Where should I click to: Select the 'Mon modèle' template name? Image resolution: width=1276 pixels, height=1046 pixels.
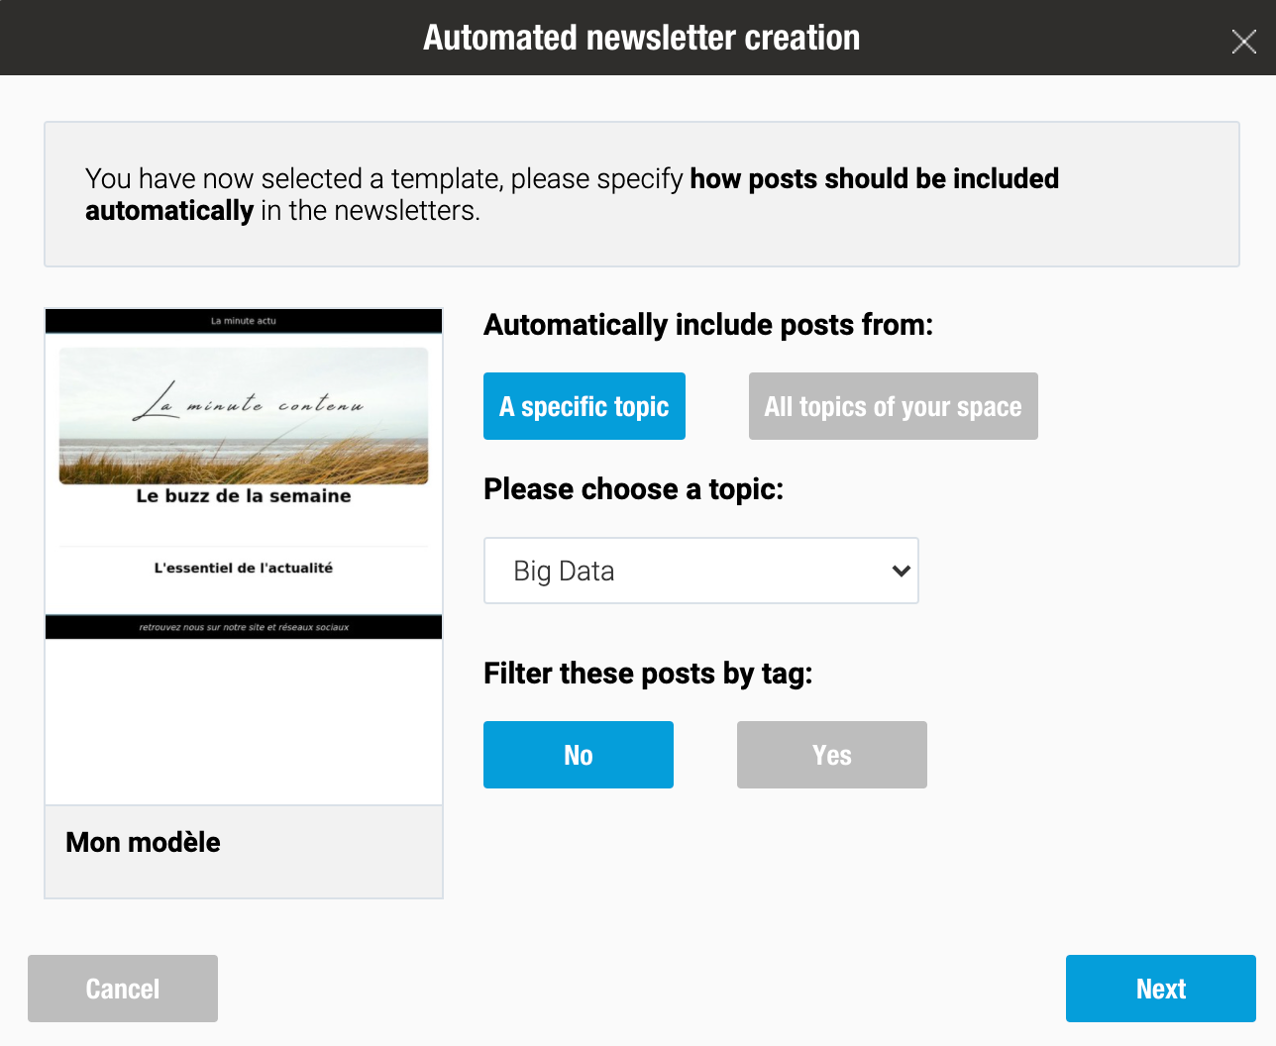[x=144, y=842]
